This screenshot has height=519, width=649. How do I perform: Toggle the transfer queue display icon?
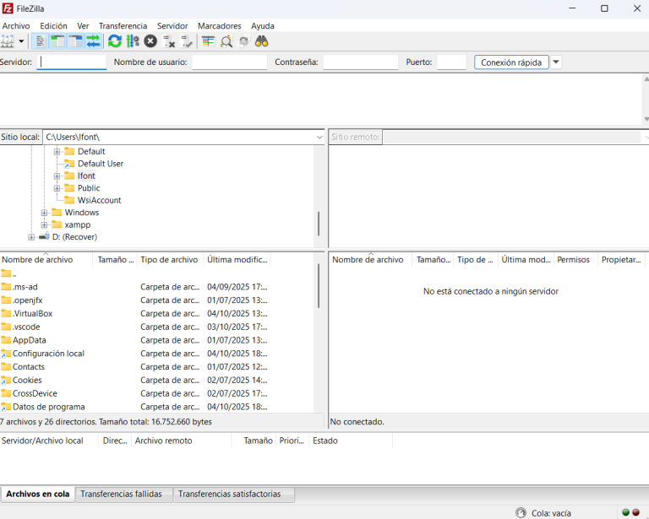click(93, 41)
